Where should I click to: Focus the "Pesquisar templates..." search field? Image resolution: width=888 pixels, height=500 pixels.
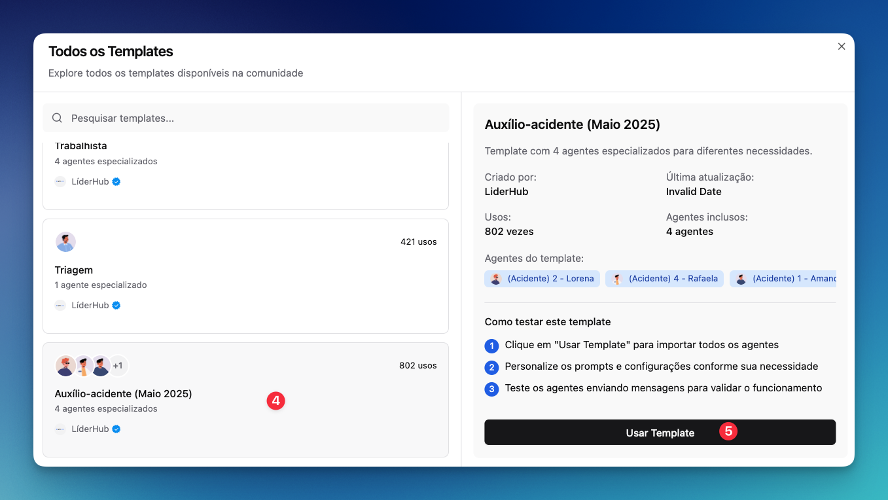[x=255, y=118]
